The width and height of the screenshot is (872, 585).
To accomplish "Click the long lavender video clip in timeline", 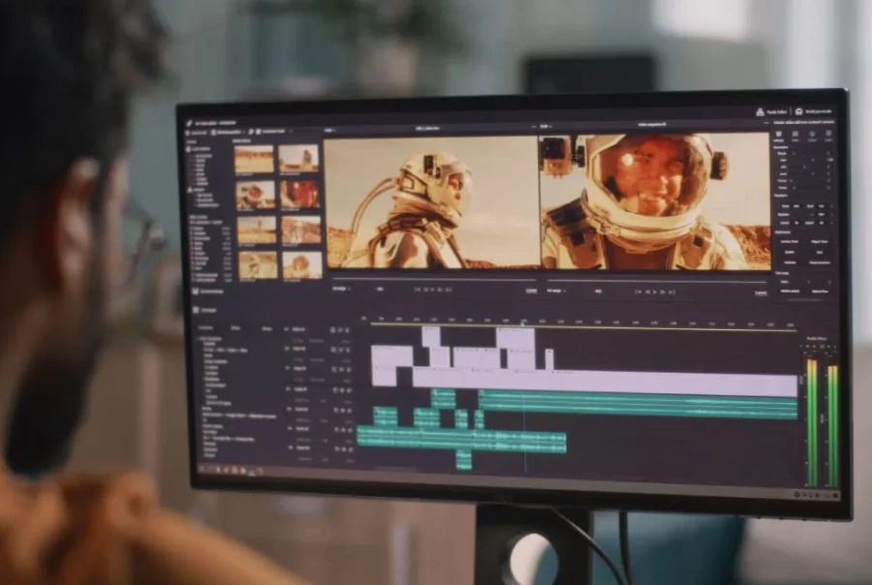I will [x=601, y=381].
